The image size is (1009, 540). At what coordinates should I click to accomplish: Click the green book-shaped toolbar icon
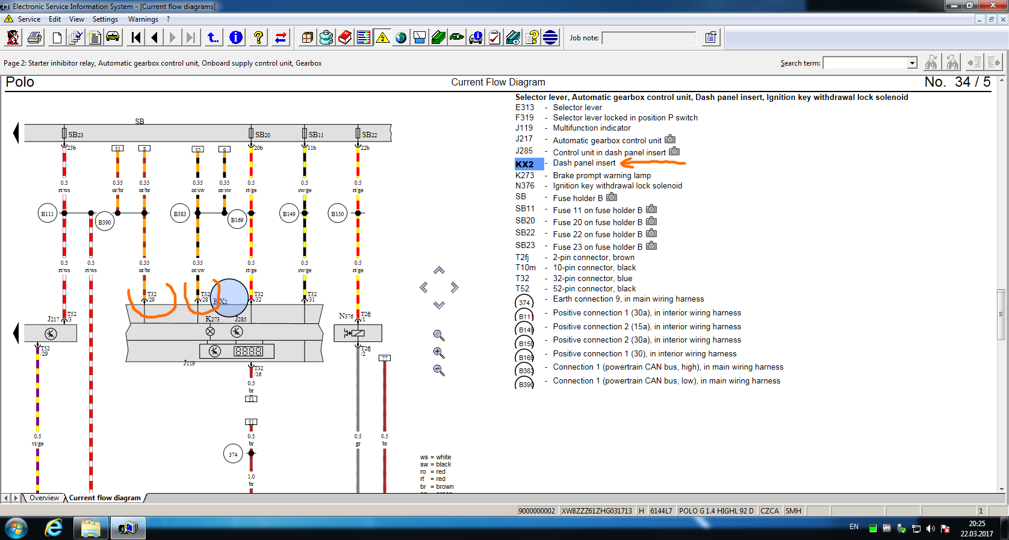pos(438,38)
